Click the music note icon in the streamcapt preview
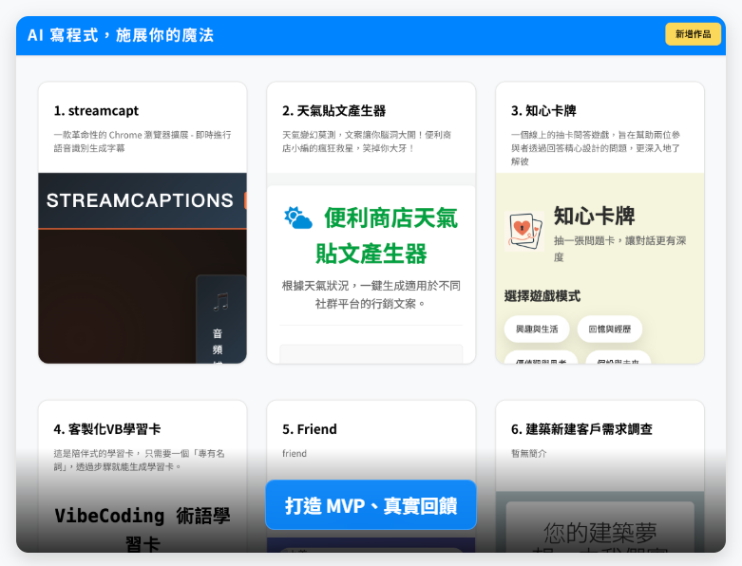Image resolution: width=742 pixels, height=566 pixels. pos(221,302)
